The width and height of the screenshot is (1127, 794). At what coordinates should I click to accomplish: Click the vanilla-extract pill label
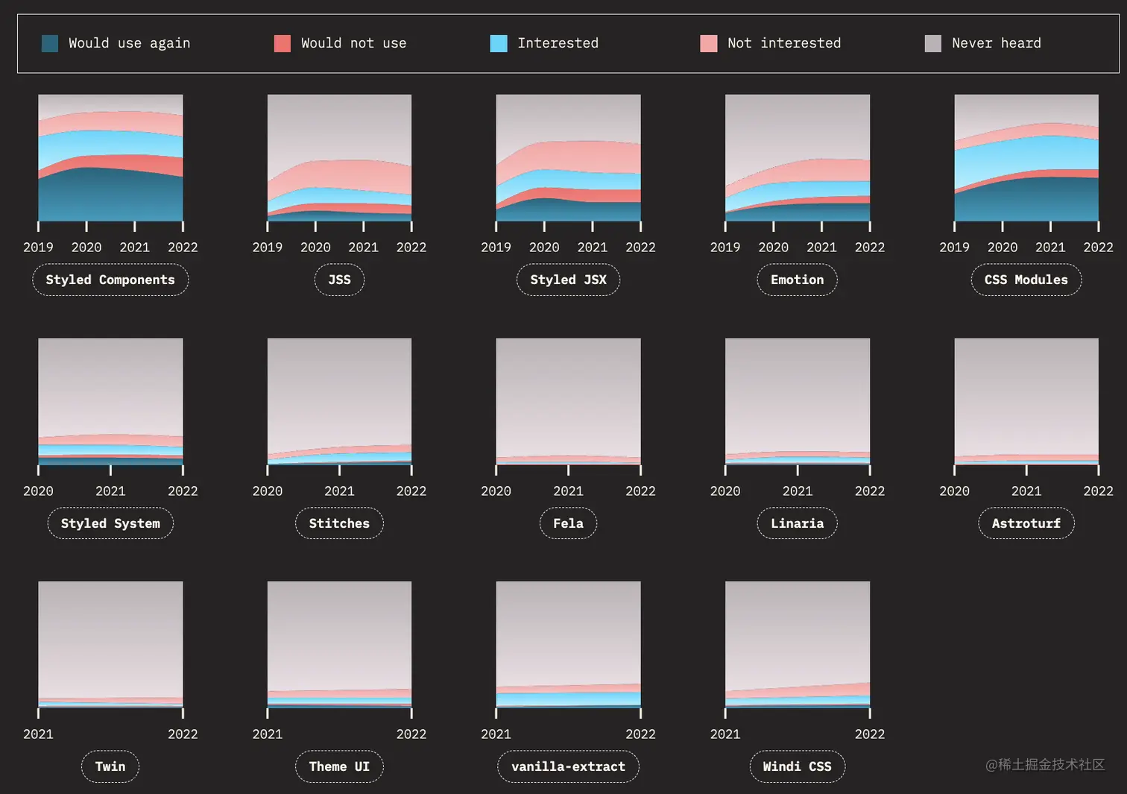click(568, 766)
